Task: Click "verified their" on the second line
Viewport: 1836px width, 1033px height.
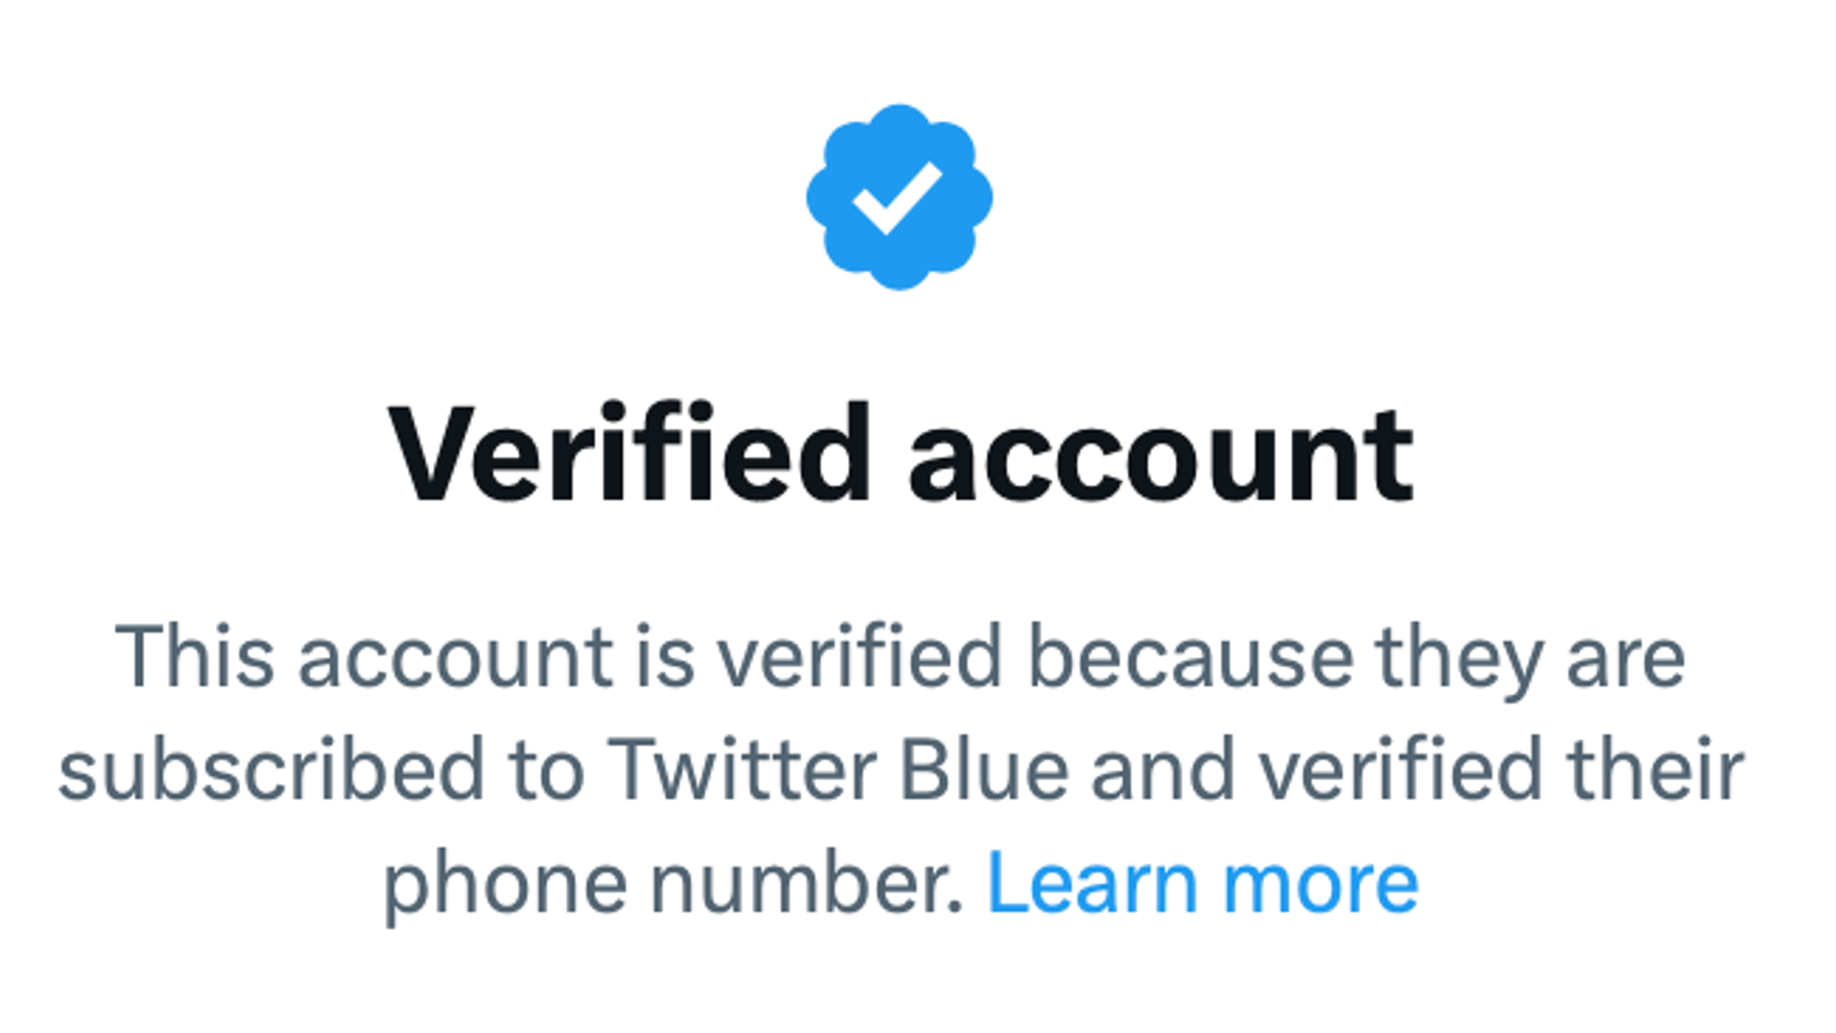Action: (1502, 770)
